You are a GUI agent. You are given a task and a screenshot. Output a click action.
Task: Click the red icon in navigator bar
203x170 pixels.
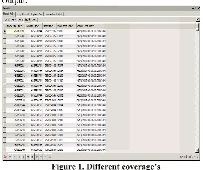[5, 157]
